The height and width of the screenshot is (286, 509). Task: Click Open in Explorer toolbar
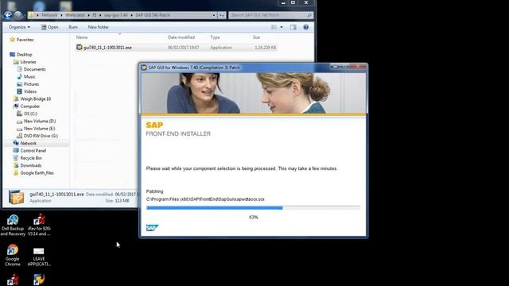tap(49, 27)
